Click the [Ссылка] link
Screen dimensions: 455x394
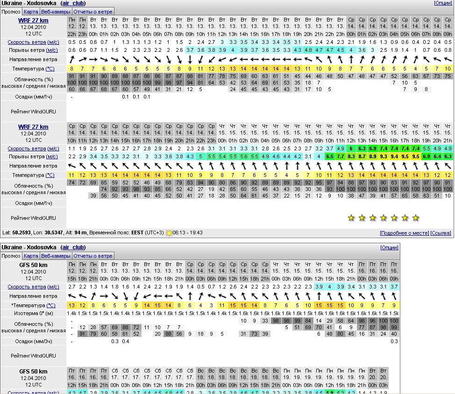(441, 233)
